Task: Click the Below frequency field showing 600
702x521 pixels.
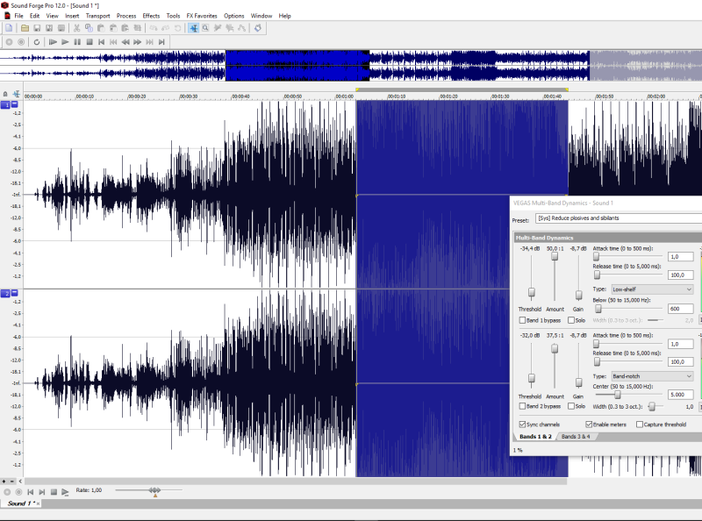Action: click(680, 308)
